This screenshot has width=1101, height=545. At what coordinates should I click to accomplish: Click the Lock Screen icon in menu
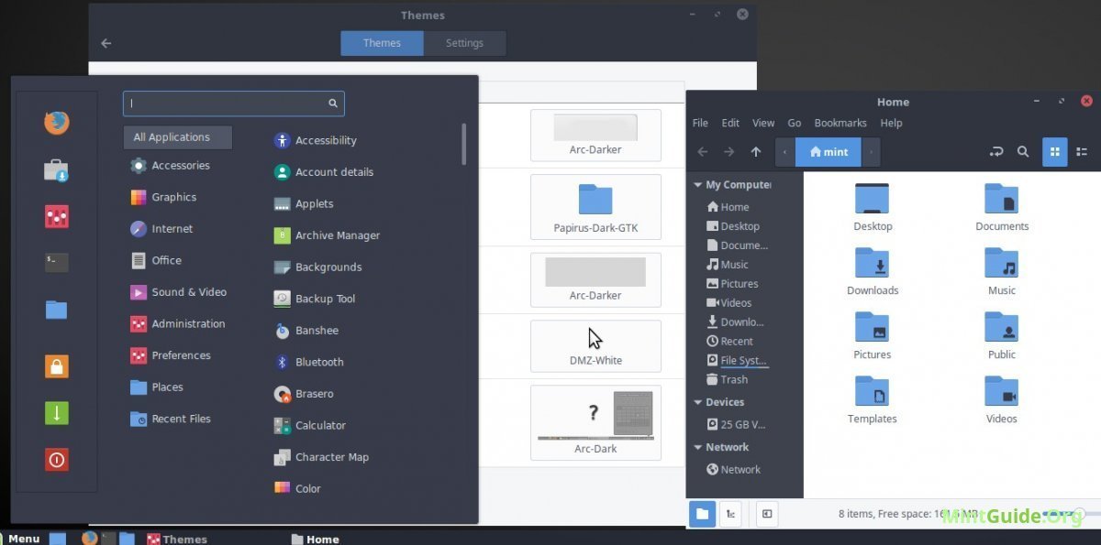point(57,366)
